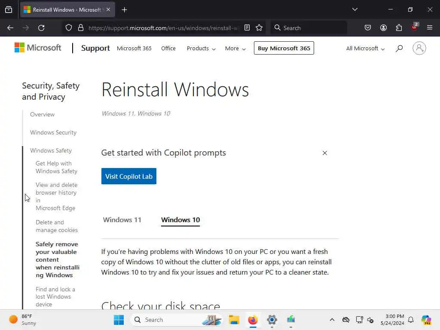This screenshot has width=440, height=330.
Task: Click the muted volume tray icon
Action: click(x=370, y=320)
